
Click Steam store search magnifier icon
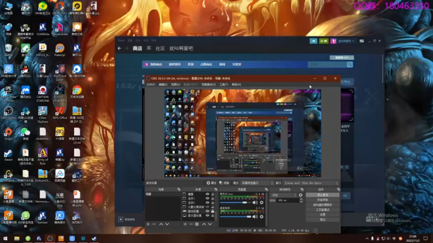click(x=350, y=64)
